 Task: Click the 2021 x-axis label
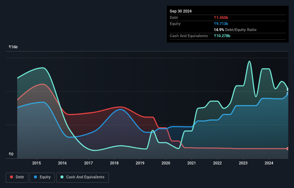(x=192, y=163)
